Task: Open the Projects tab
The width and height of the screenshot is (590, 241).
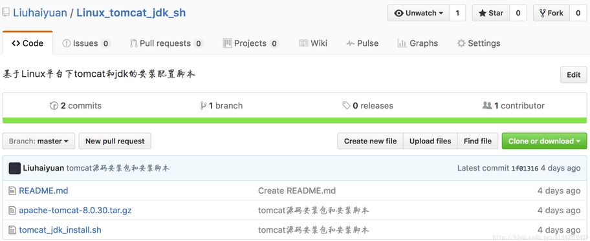Action: [250, 43]
